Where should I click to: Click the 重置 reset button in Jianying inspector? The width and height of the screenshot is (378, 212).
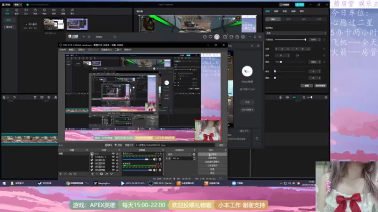(307, 86)
